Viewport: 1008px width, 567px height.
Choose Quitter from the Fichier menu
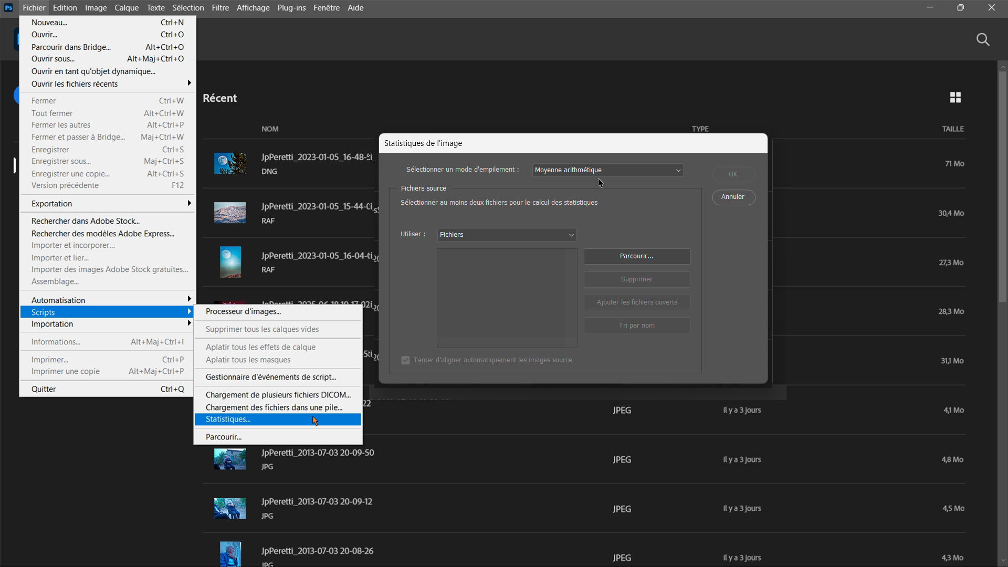[108, 389]
